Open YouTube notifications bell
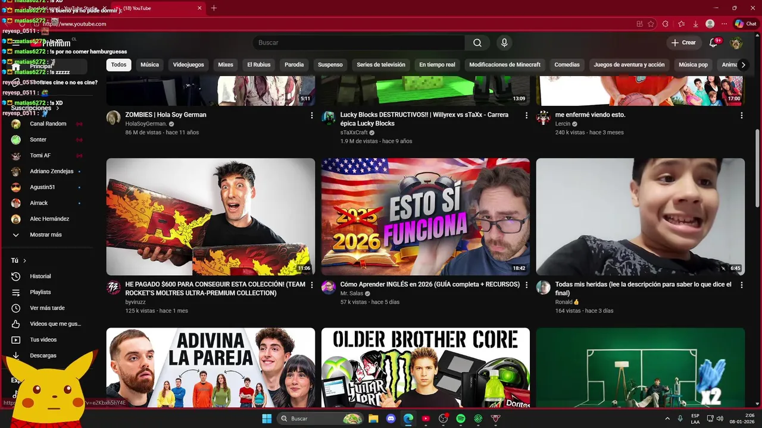The height and width of the screenshot is (428, 762). coord(714,43)
